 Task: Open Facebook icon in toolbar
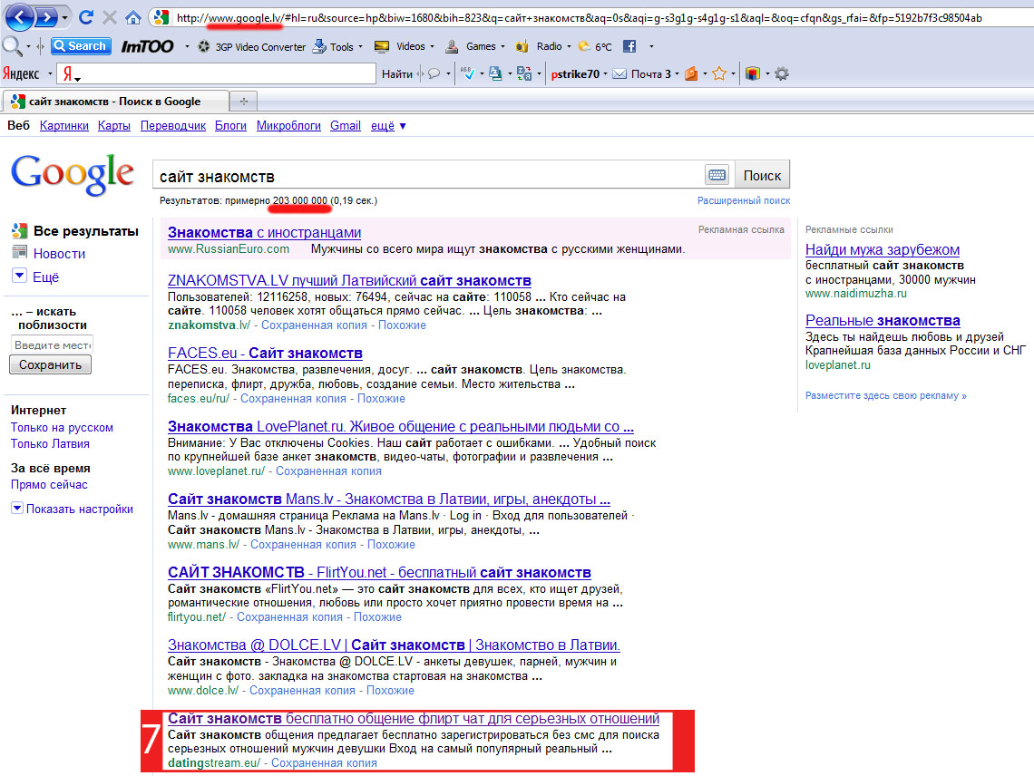click(x=629, y=46)
